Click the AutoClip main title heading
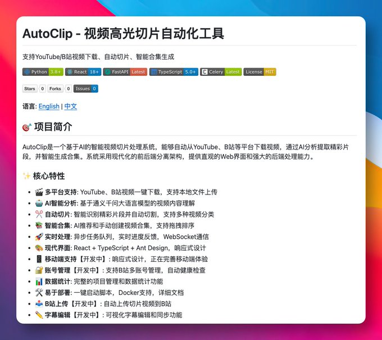This screenshot has width=382, height=340. point(123,34)
